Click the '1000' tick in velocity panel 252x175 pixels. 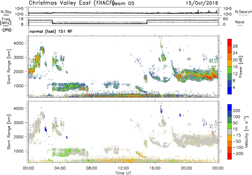(x=18, y=151)
